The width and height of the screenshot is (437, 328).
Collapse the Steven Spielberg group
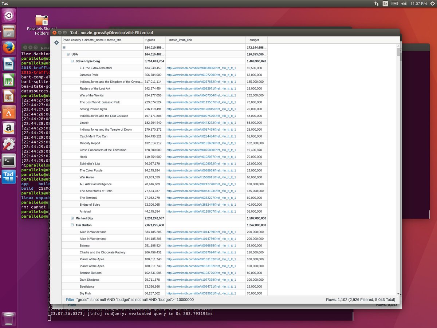[x=72, y=61]
